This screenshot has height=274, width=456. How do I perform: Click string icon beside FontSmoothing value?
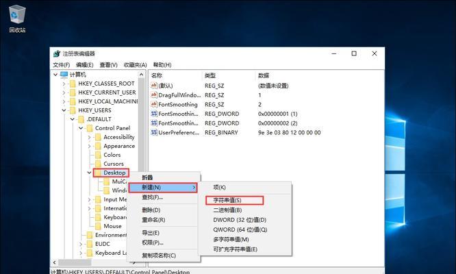point(154,104)
